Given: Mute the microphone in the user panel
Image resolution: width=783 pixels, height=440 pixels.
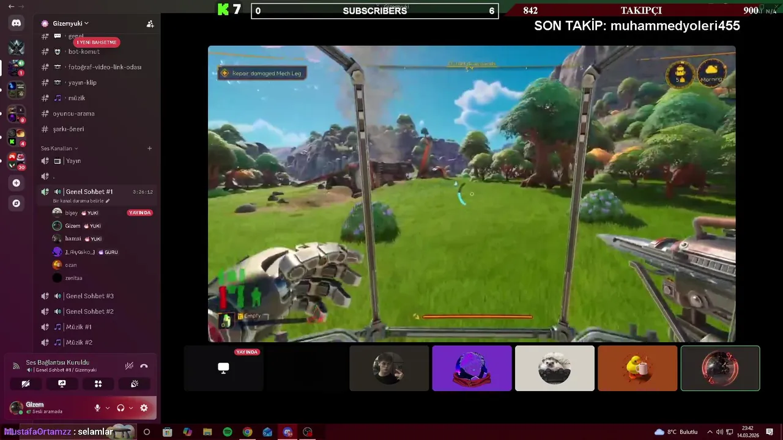Looking at the screenshot, I should click(97, 408).
